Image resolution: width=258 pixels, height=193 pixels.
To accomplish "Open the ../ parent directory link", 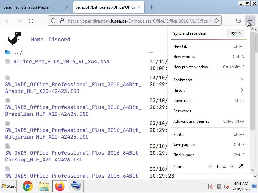I will (x=18, y=52).
